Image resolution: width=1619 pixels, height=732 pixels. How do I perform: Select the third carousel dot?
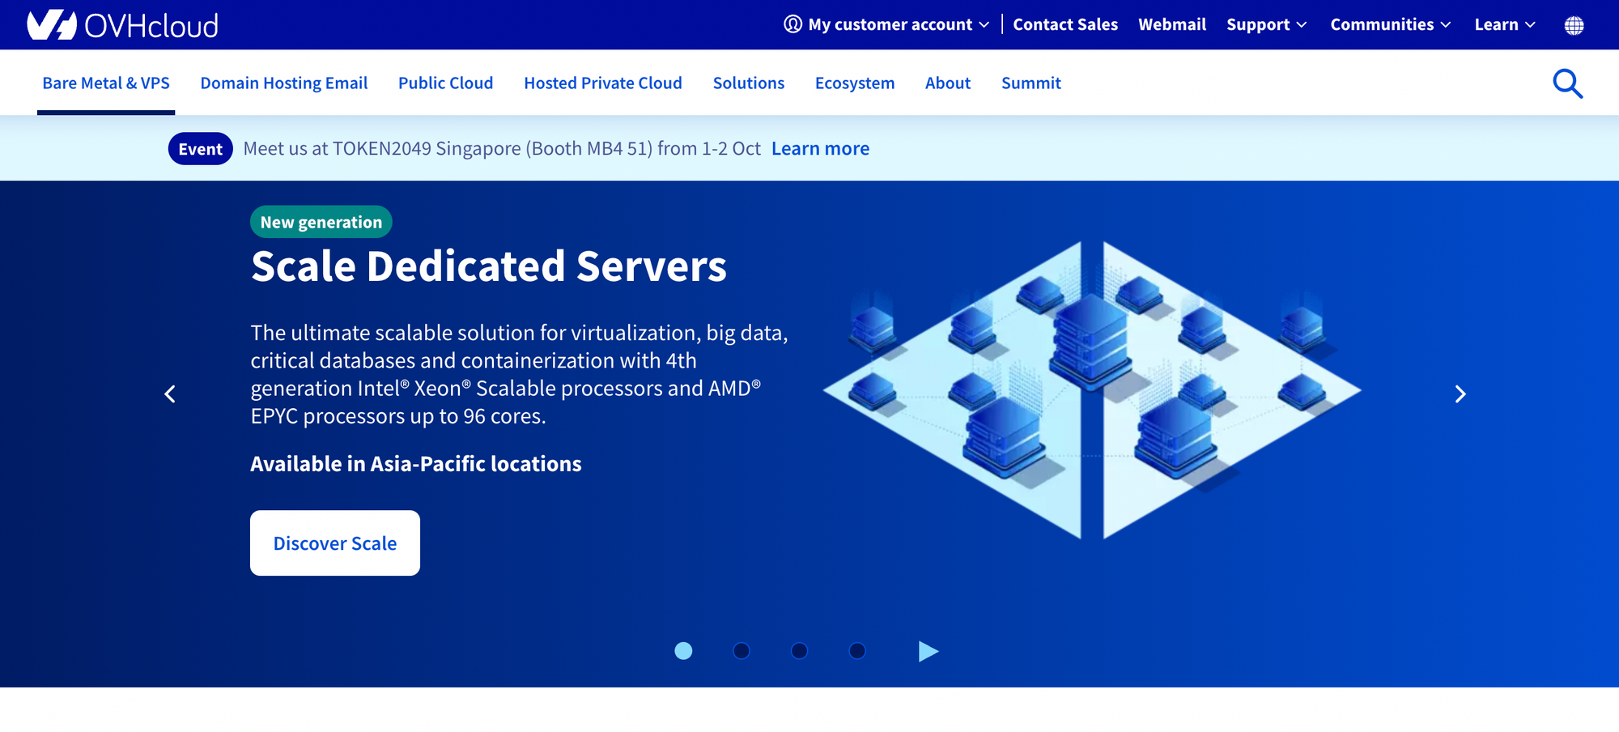pyautogui.click(x=799, y=651)
